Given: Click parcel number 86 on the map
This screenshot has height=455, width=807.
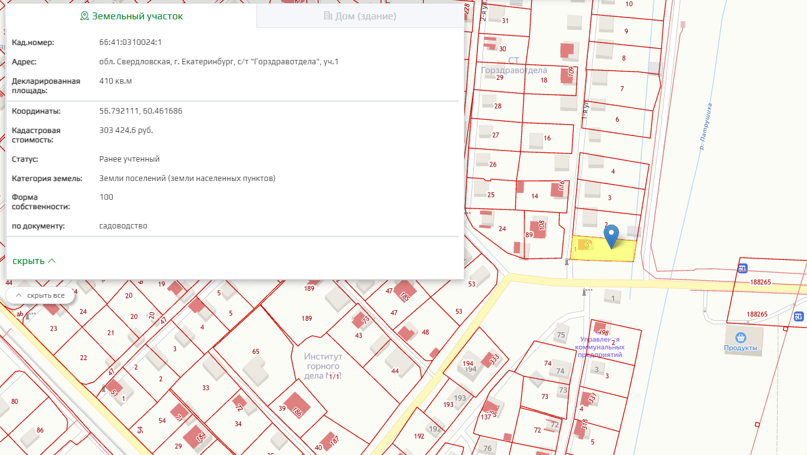Looking at the screenshot, I should [40, 430].
